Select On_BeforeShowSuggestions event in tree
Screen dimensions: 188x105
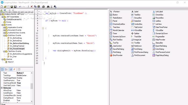click(21, 54)
